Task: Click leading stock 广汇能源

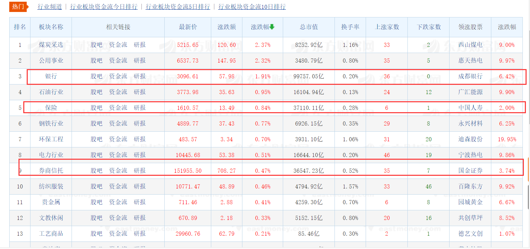Action: (x=470, y=92)
